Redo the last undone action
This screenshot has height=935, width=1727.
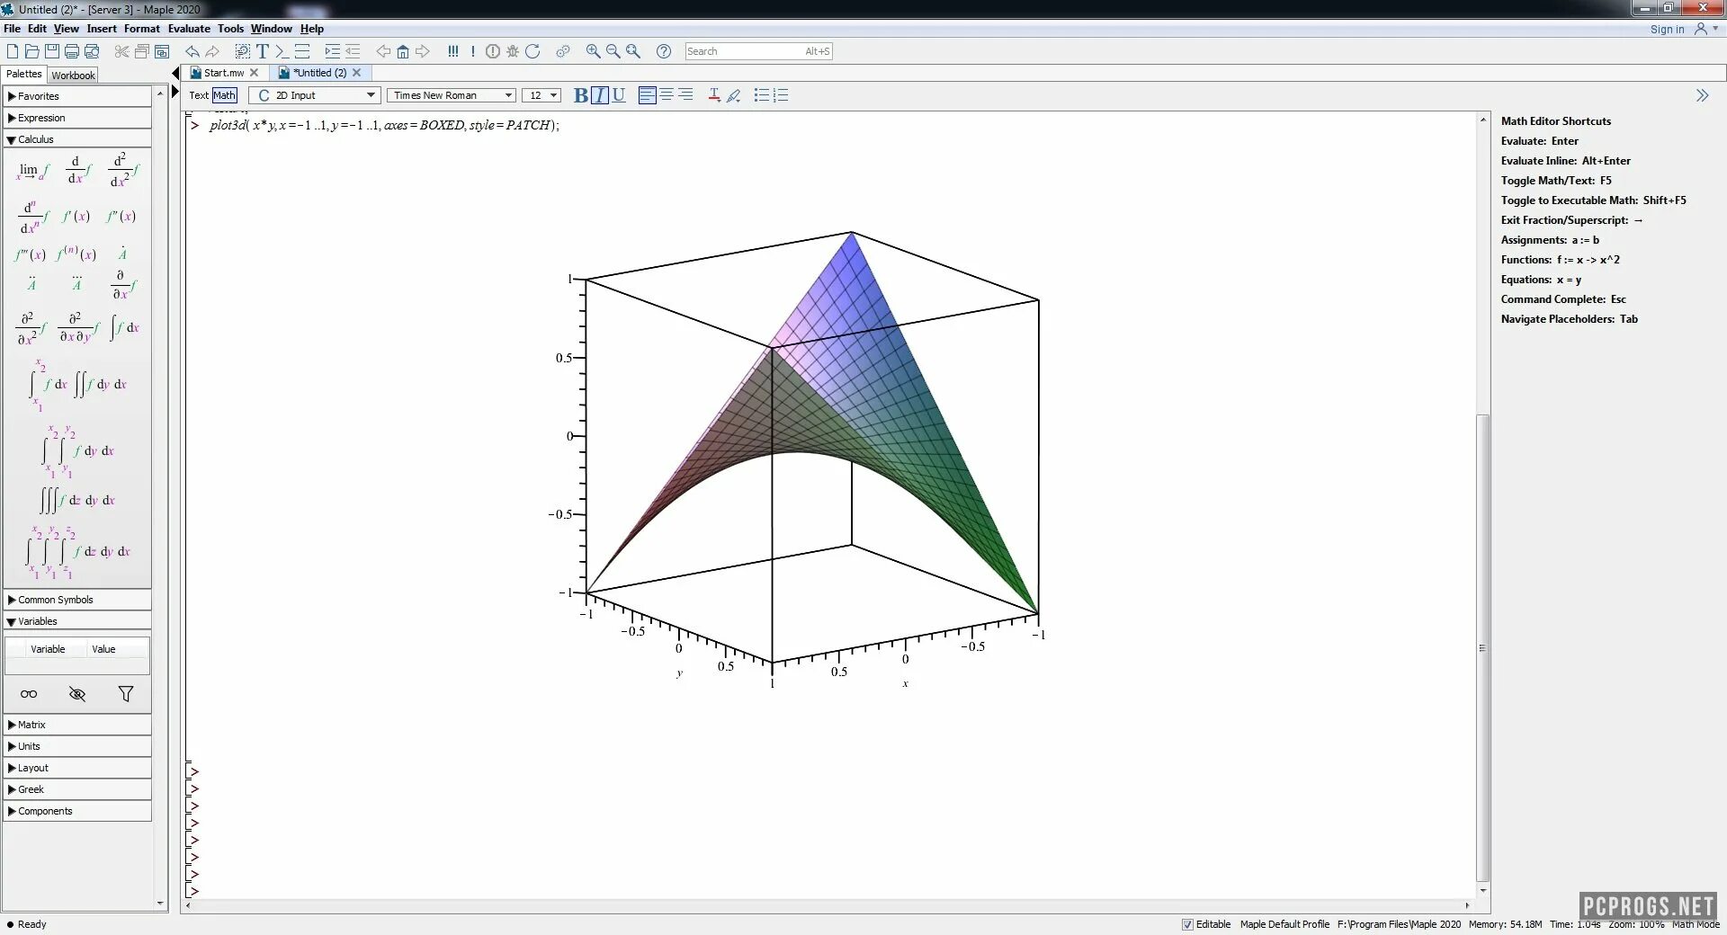pos(212,51)
